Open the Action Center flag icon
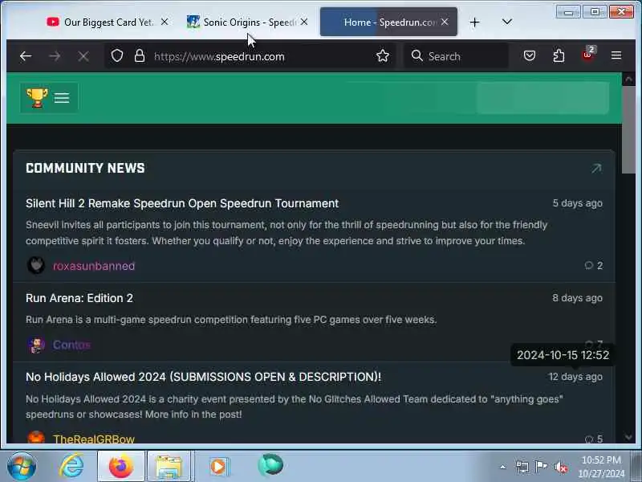The height and width of the screenshot is (482, 642). point(541,467)
